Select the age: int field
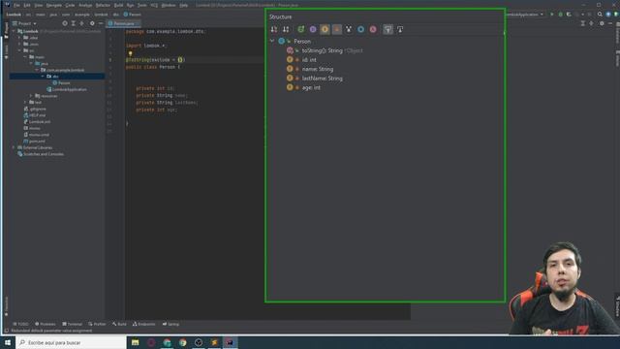Viewport: 620px width, 349px height. click(x=311, y=87)
